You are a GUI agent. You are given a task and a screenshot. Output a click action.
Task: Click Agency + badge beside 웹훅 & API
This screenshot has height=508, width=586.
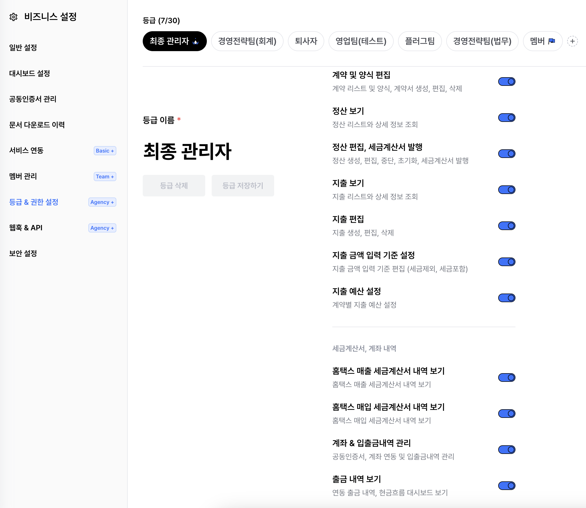click(x=102, y=228)
